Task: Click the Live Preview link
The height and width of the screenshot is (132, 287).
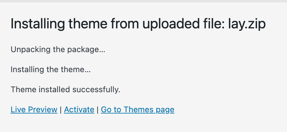Action: click(x=34, y=109)
